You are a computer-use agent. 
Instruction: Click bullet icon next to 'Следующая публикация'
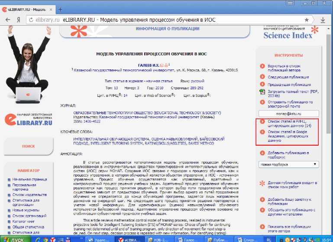pyautogui.click(x=262, y=76)
